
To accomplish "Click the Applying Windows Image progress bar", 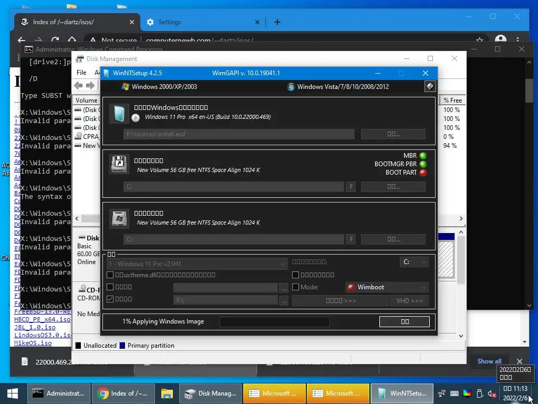I will tap(274, 322).
